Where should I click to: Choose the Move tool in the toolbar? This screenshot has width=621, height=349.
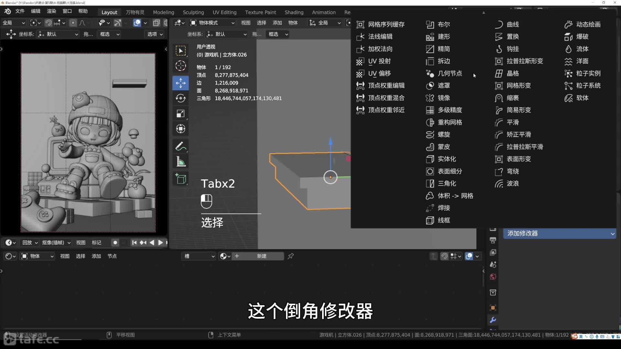(180, 83)
